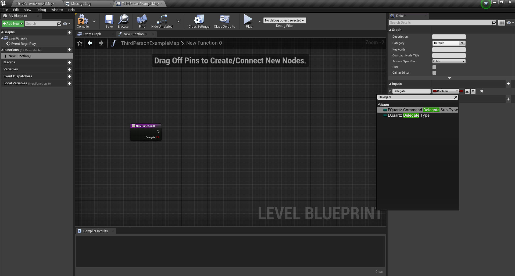The width and height of the screenshot is (515, 276).
Task: Browse to asset with Browse icon
Action: pyautogui.click(x=123, y=21)
